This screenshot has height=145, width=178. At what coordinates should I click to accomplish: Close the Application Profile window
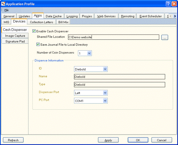[174, 4]
